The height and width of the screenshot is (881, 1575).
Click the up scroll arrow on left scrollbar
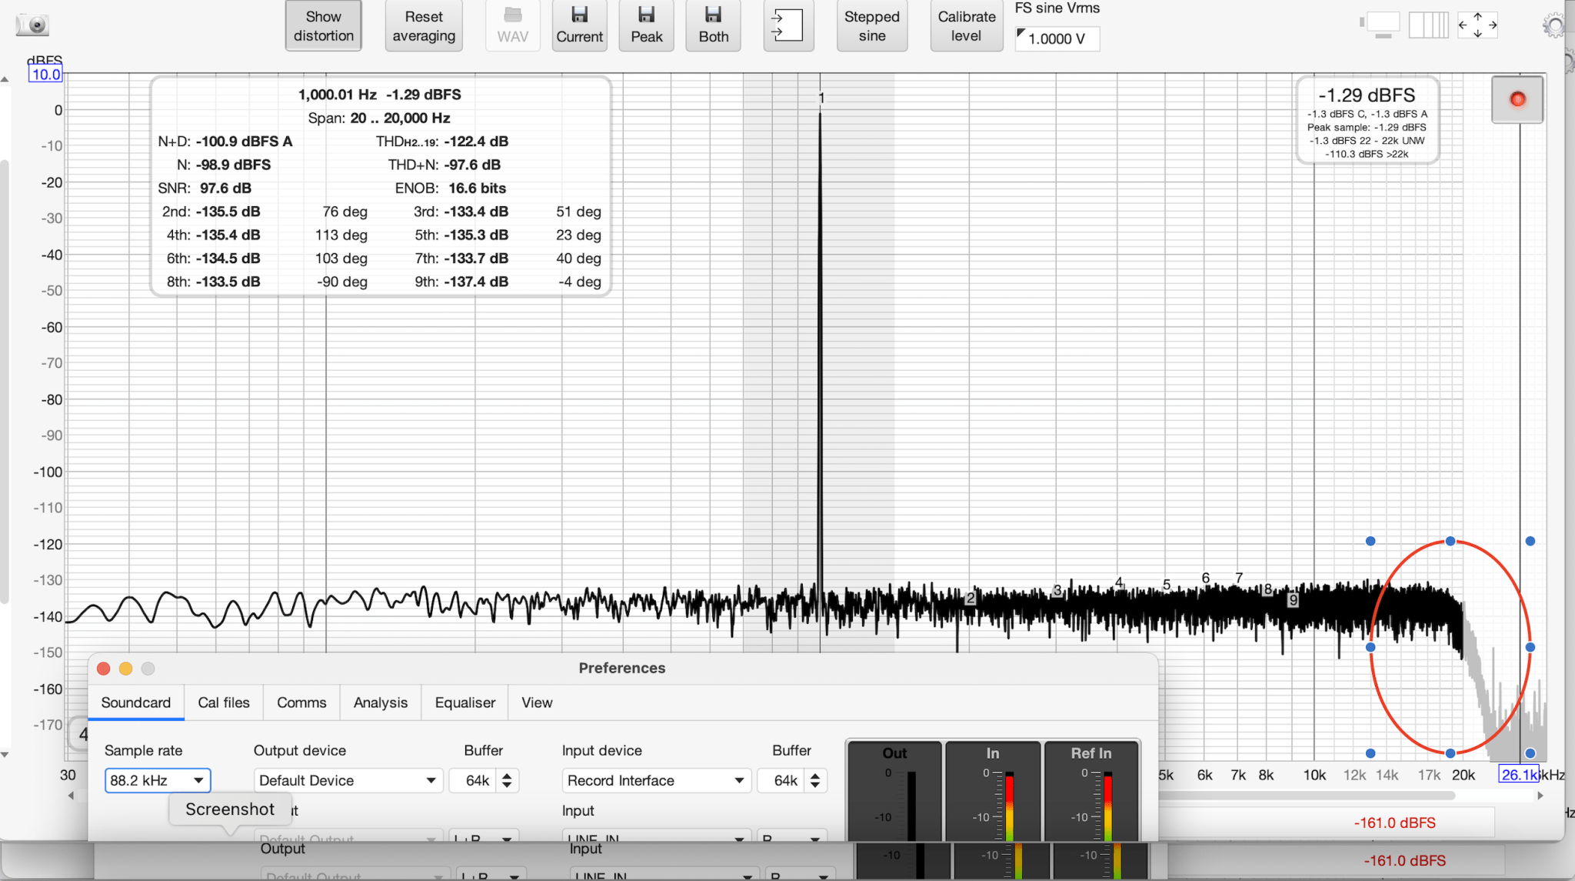5,78
